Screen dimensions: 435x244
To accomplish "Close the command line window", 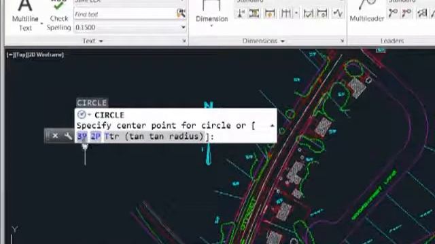I will tap(55, 136).
